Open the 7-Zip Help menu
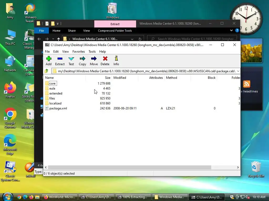The image size is (269, 201). click(102, 52)
